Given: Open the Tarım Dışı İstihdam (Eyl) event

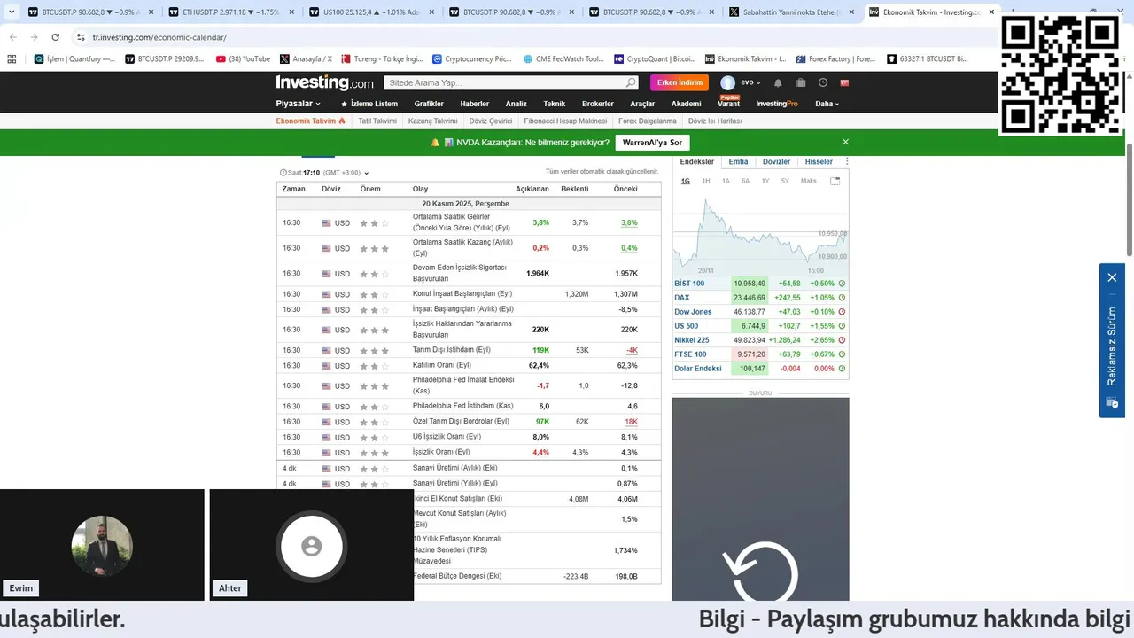Looking at the screenshot, I should coord(451,350).
